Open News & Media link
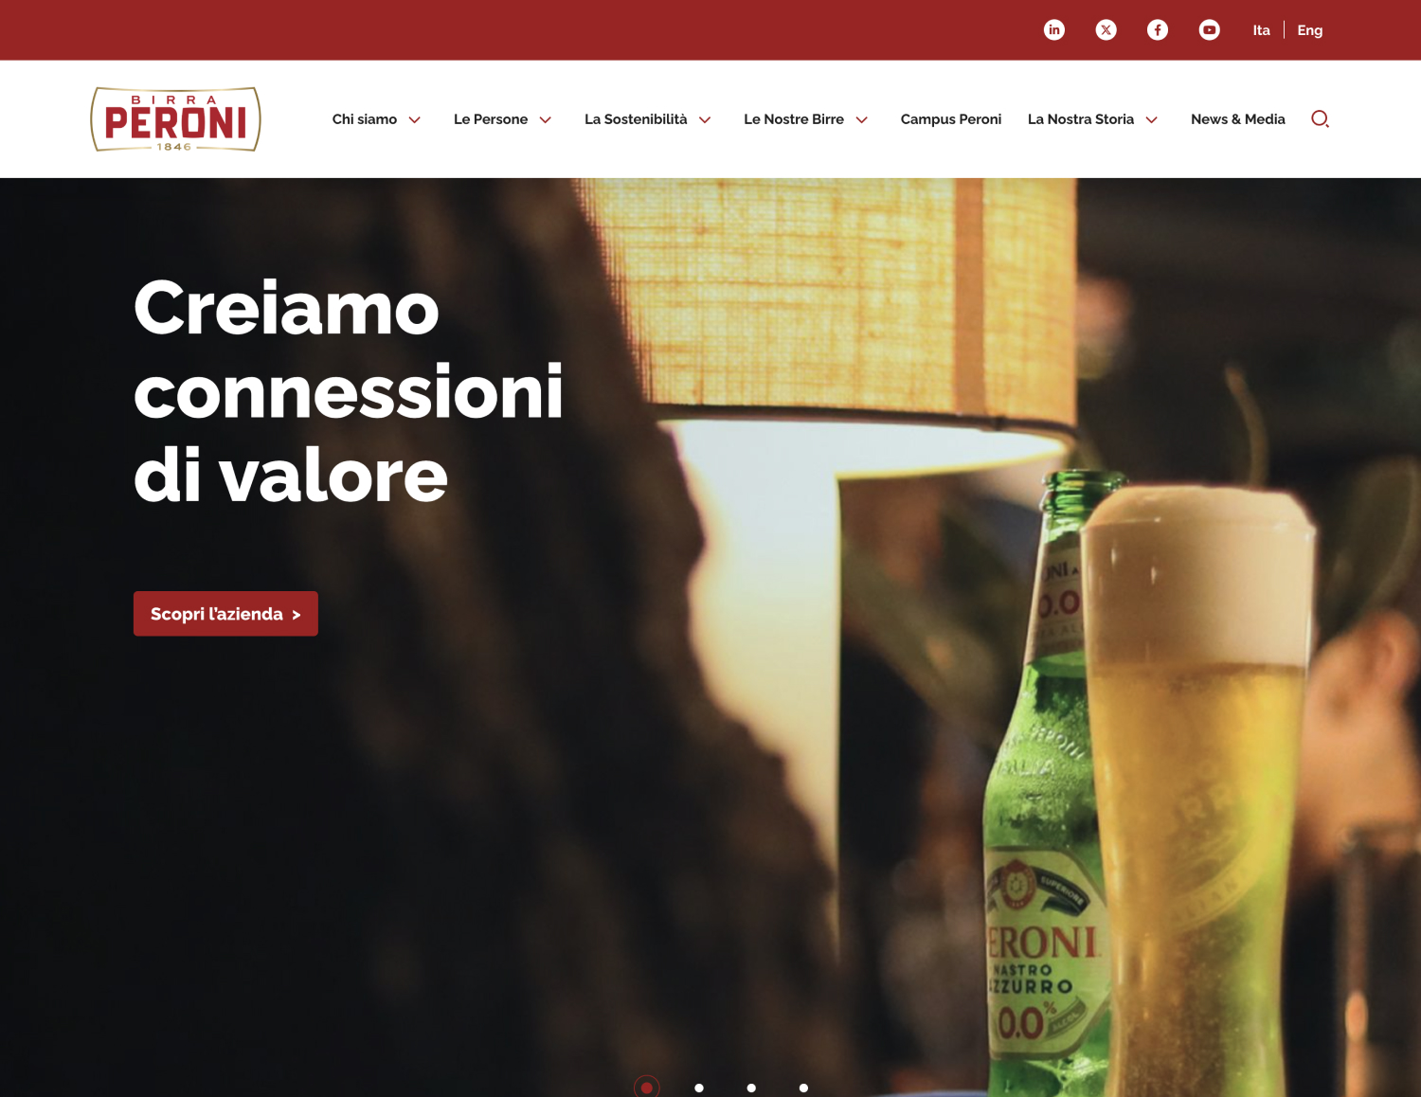The image size is (1421, 1097). click(x=1237, y=119)
